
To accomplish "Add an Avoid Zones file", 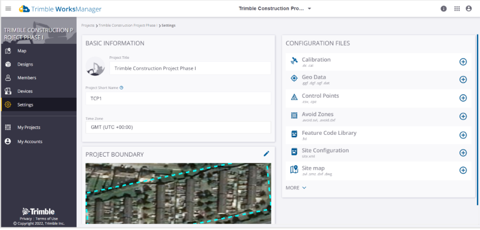I will [x=463, y=116].
